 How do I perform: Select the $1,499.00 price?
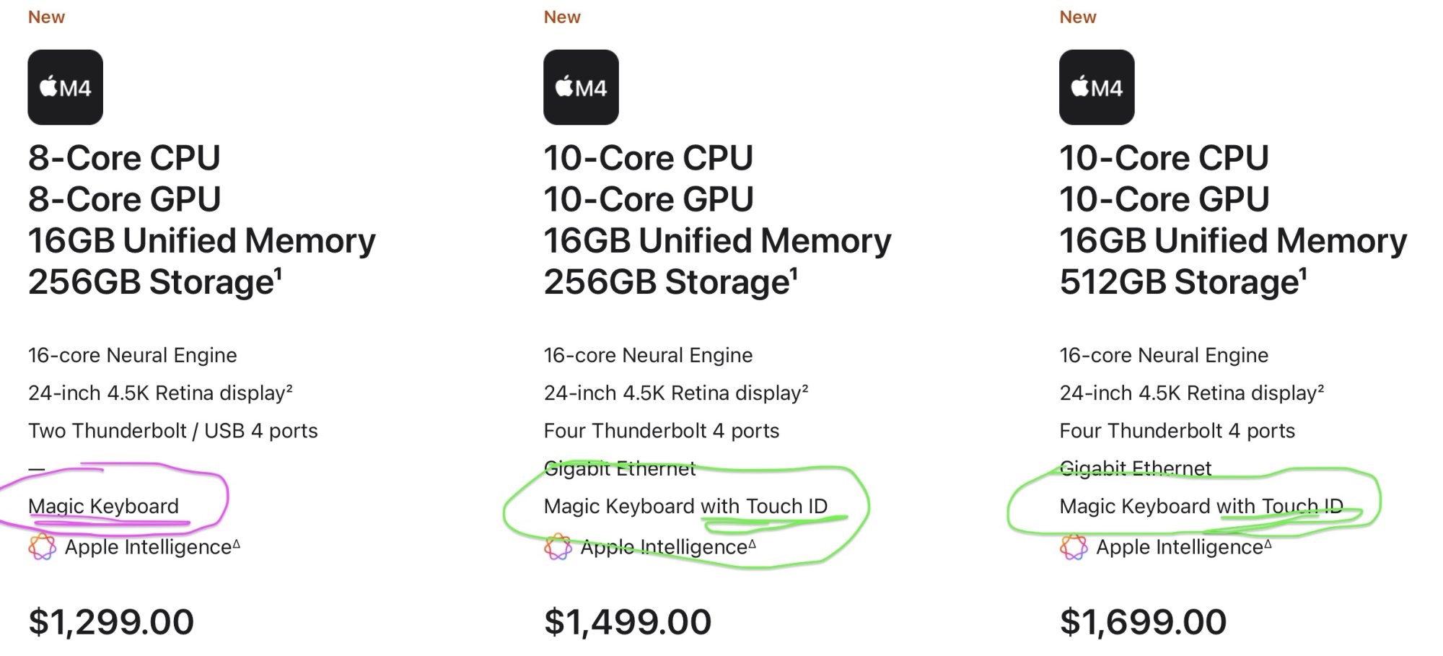628,622
